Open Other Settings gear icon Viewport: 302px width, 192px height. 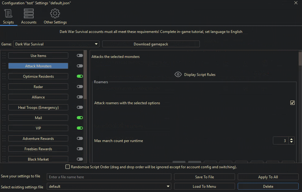(55, 14)
